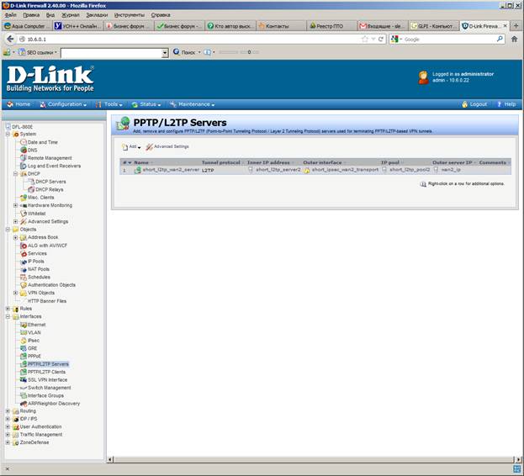Open the Add dropdown button
Screen dimensions: 524x476
pos(131,147)
